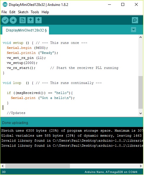Click the 'void loop' line
This screenshot has height=175, width=144.
(x=52, y=83)
